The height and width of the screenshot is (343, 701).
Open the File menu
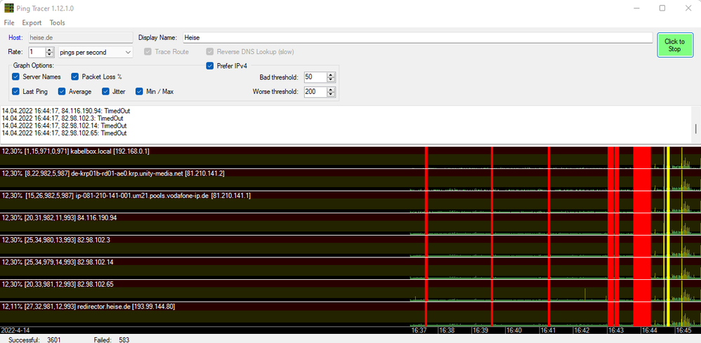pos(9,22)
